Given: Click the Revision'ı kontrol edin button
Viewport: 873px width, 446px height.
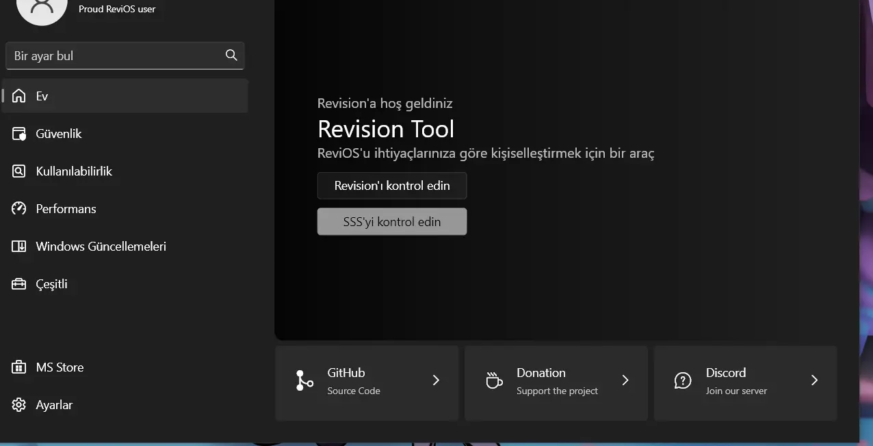Looking at the screenshot, I should click(x=392, y=186).
